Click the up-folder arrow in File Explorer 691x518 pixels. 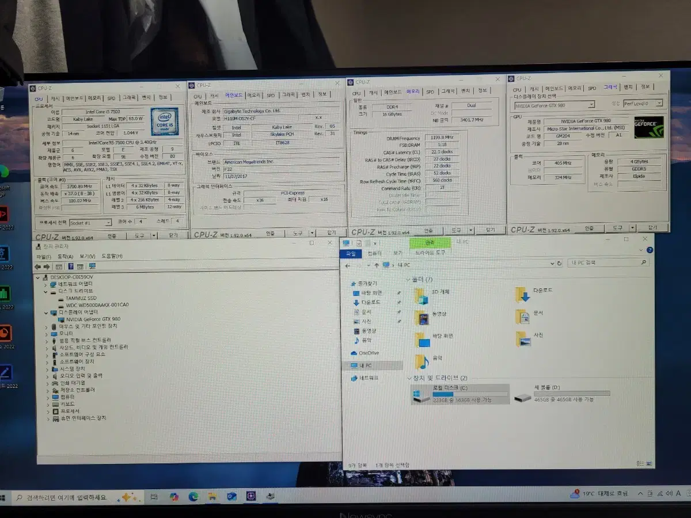click(x=377, y=264)
